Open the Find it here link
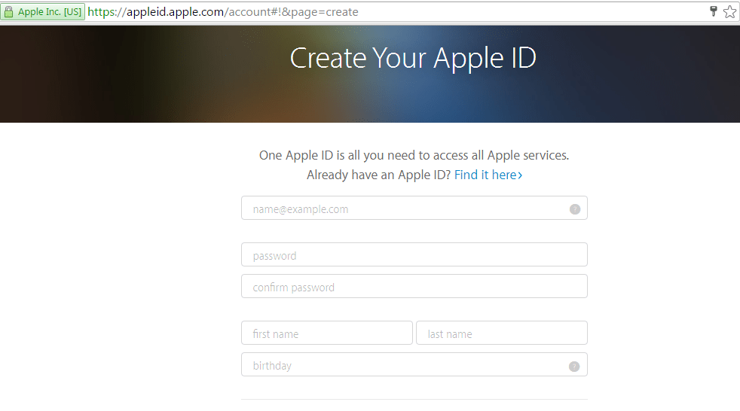This screenshot has height=411, width=740. 488,175
